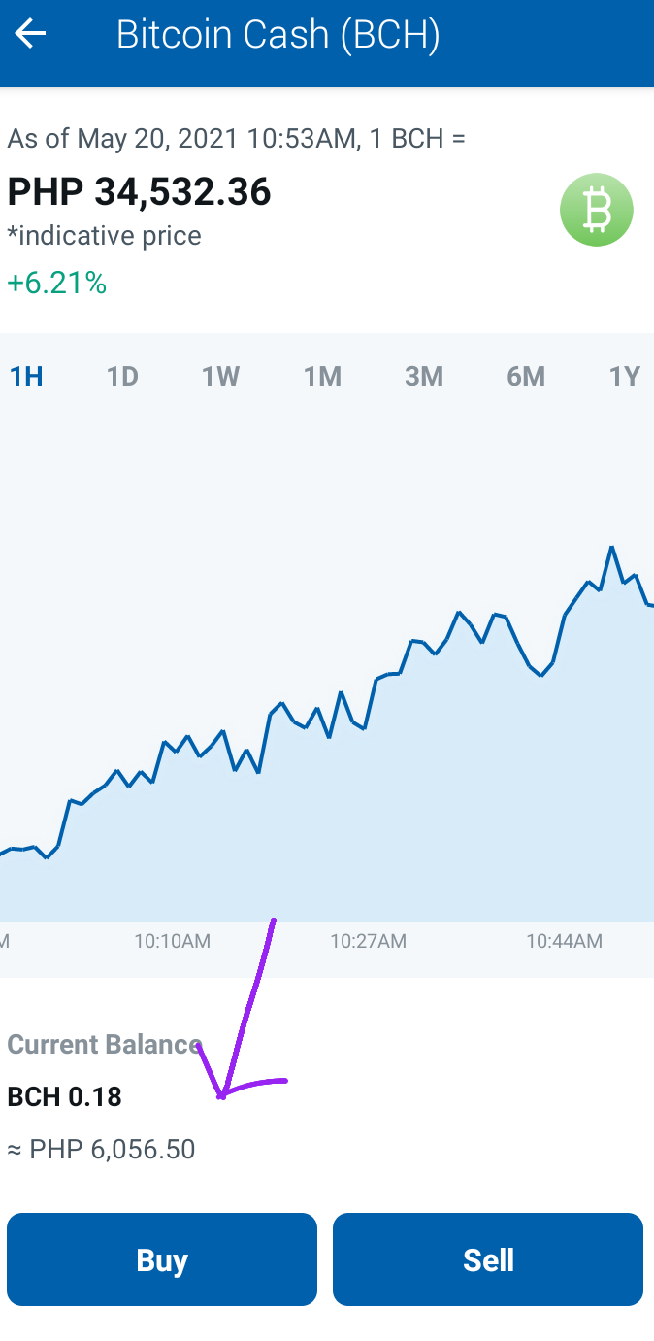Tap the PHP 6,056.50 balance value
Screen dimensions: 654x1341
pos(101,1150)
